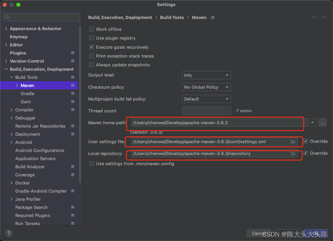Click project-level icon next to Gradle
Image resolution: width=333 pixels, height=241 pixels.
[73, 93]
